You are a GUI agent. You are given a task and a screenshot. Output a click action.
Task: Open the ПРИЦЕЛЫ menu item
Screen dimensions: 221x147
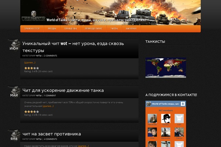(x=70, y=29)
